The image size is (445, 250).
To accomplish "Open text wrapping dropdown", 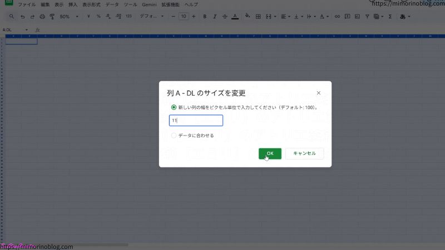I will pos(311,17).
